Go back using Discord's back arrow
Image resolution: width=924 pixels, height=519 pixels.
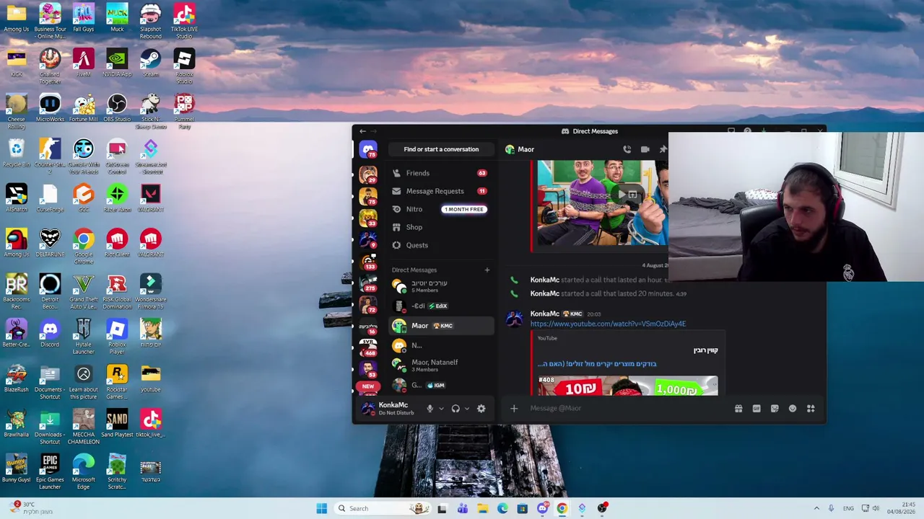pos(362,131)
